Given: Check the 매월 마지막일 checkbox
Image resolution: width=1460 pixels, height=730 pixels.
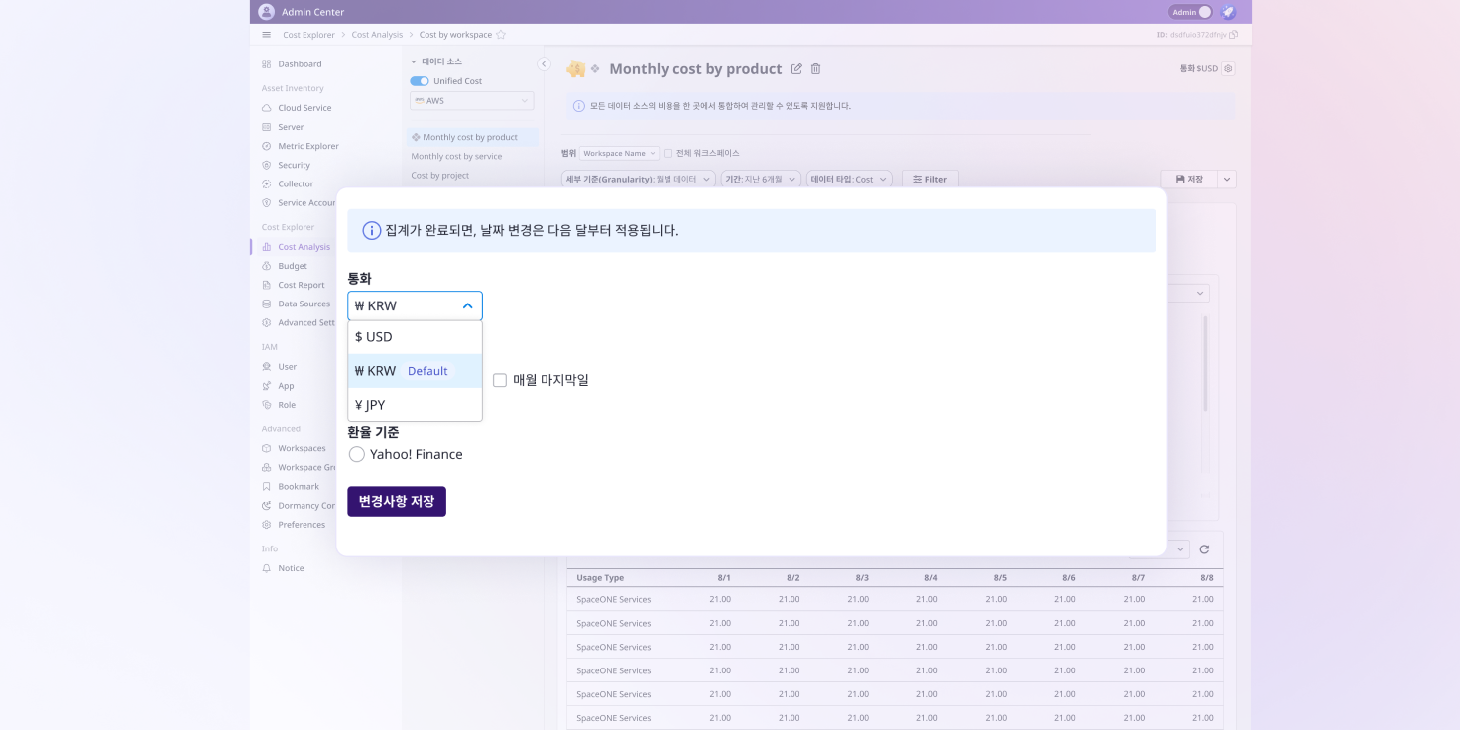Looking at the screenshot, I should 500,380.
